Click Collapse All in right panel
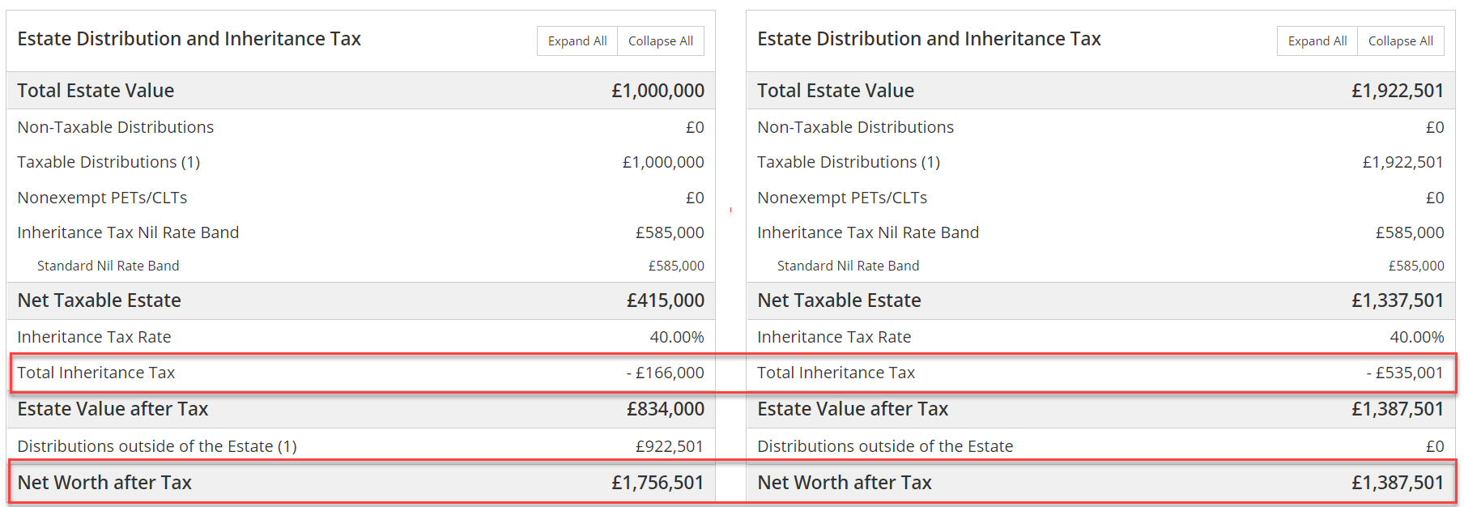Image resolution: width=1464 pixels, height=507 pixels. (1401, 41)
